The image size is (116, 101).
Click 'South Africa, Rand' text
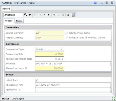79,33
